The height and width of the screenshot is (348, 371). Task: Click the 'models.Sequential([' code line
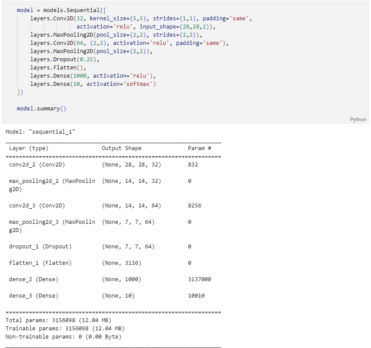61,10
